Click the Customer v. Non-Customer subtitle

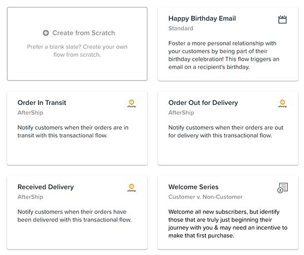[205, 197]
